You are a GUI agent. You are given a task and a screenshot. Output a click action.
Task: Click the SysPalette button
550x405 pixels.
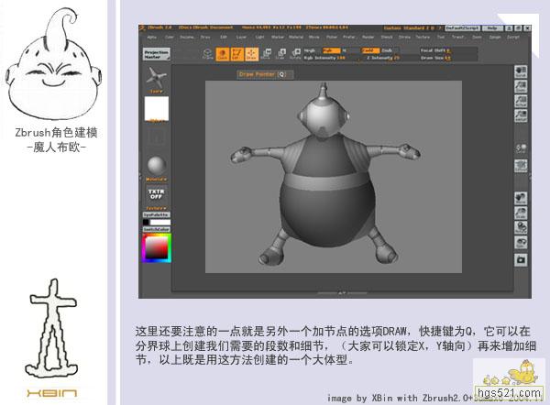point(156,215)
